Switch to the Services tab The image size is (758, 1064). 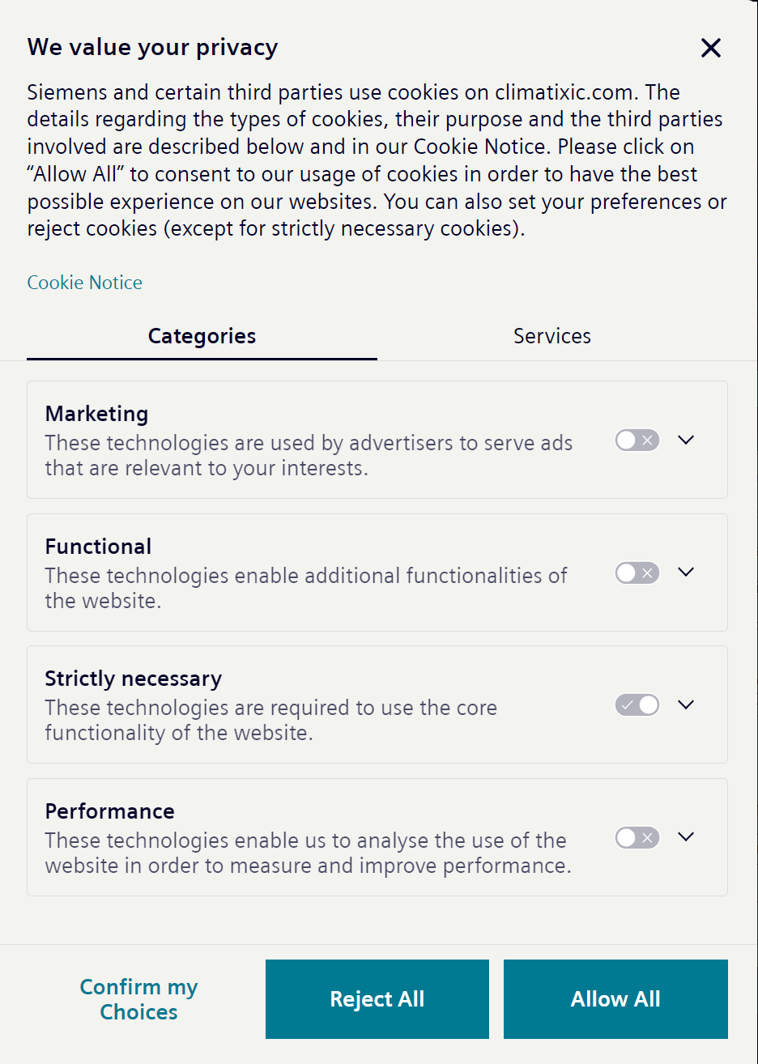(552, 336)
